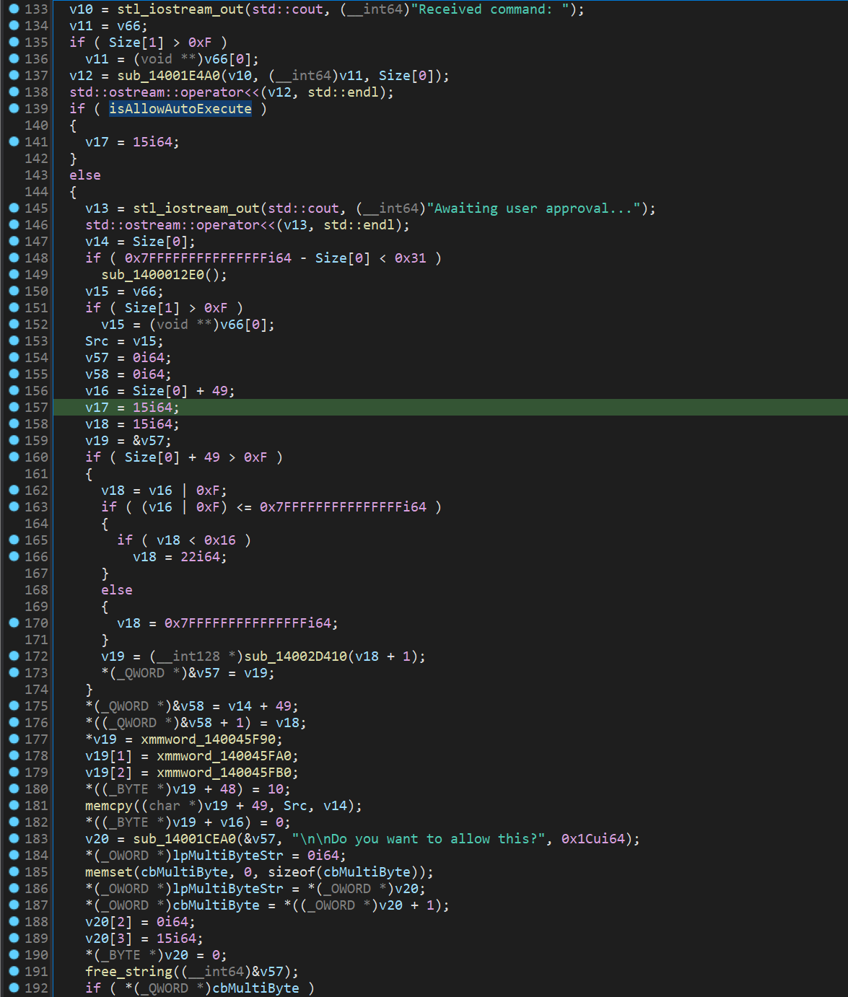Click std::endl on line 146

pyautogui.click(x=359, y=224)
